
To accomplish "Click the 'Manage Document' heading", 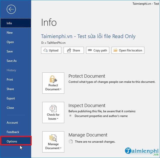I will pyautogui.click(x=88, y=135).
